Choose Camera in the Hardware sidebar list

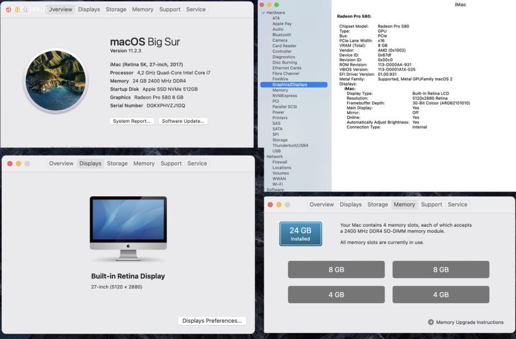tap(280, 40)
